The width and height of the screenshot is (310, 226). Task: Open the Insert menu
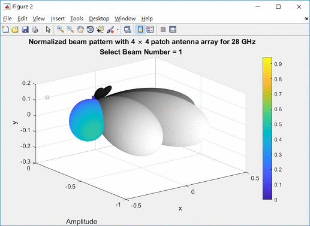tap(58, 19)
